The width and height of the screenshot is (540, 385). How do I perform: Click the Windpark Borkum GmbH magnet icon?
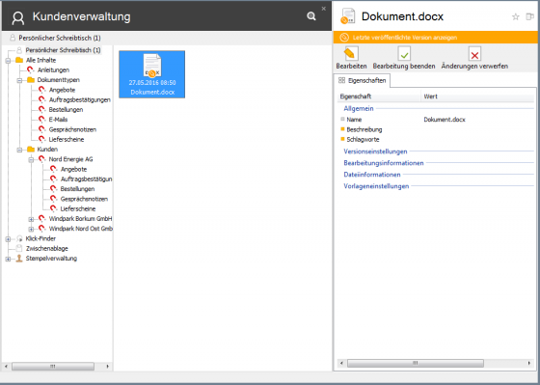click(42, 219)
